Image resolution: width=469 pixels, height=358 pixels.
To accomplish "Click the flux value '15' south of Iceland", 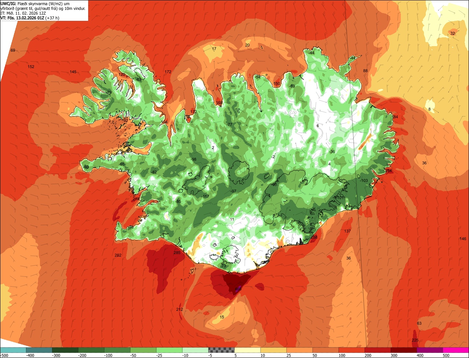I will pyautogui.click(x=222, y=317).
